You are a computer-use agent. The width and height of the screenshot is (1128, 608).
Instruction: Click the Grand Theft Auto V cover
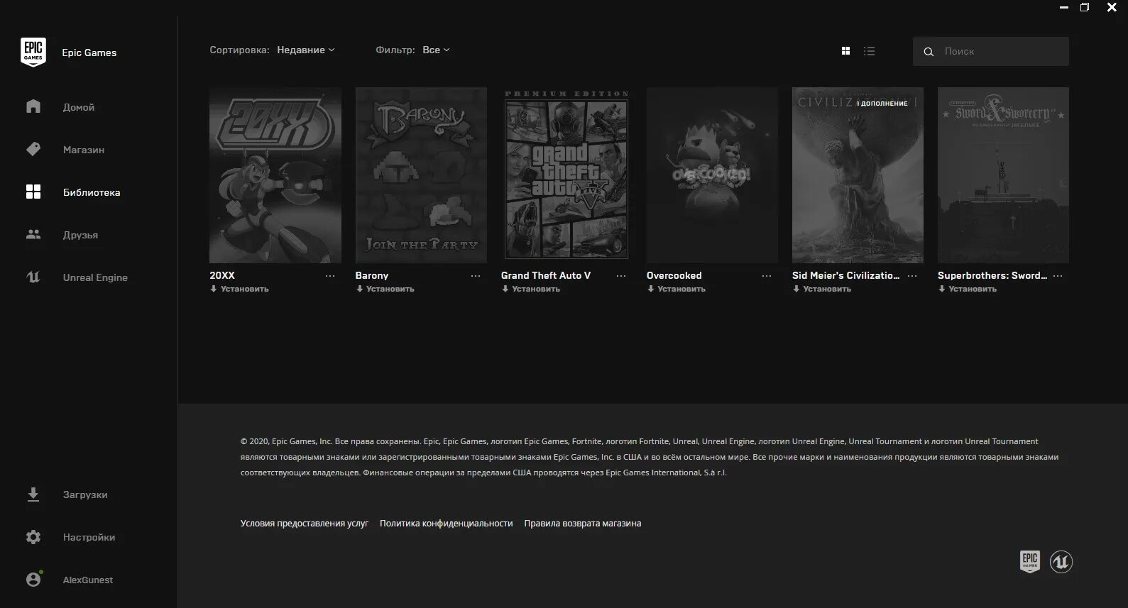(566, 175)
